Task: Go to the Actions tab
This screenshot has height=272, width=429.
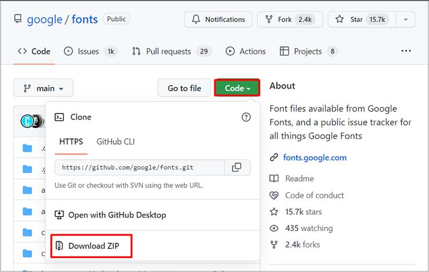Action: (x=245, y=51)
